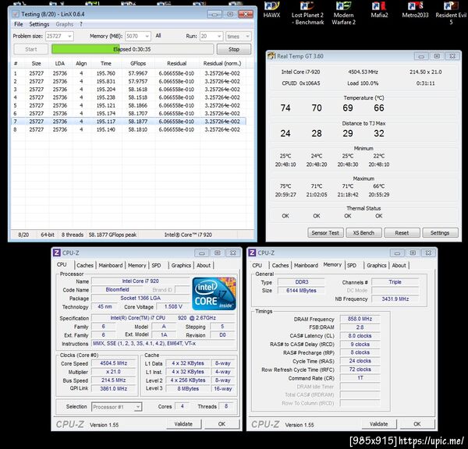This screenshot has height=449, width=468.
Task: Click the 4504.53 MHz clock value in Real Temp
Action: pos(363,72)
